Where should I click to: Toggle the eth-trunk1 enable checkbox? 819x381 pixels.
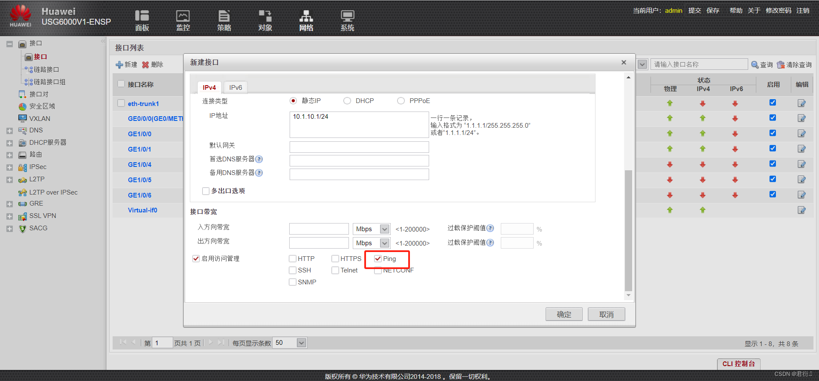click(x=773, y=103)
